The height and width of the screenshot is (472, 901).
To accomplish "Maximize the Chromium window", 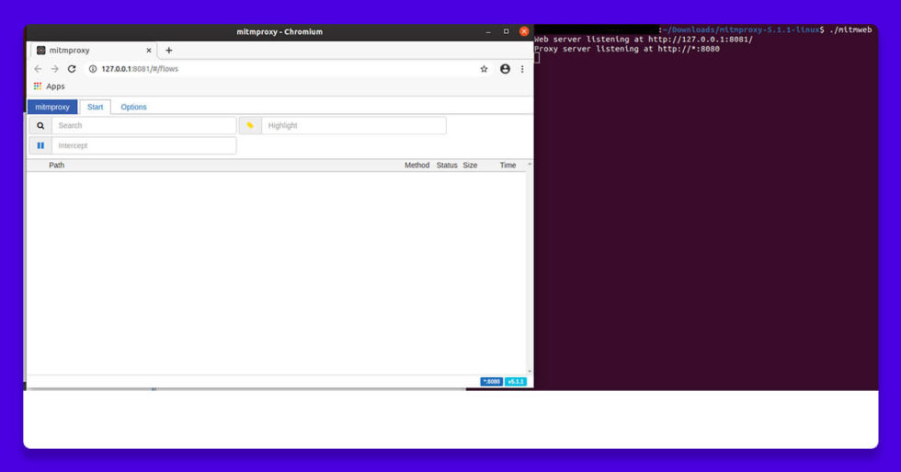I will coord(507,31).
